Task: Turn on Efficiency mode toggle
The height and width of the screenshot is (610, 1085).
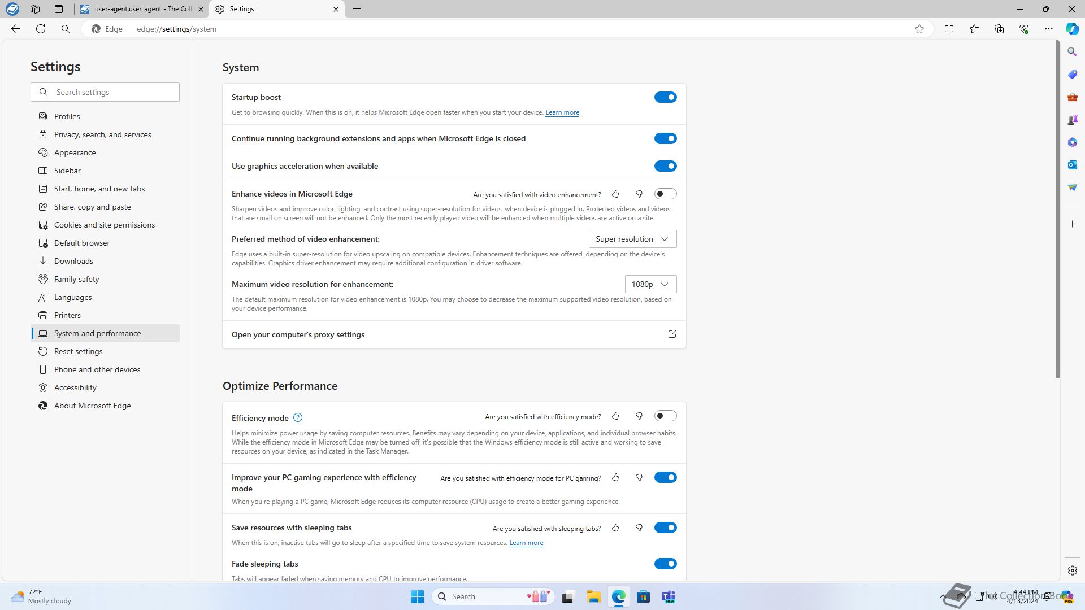Action: point(665,416)
